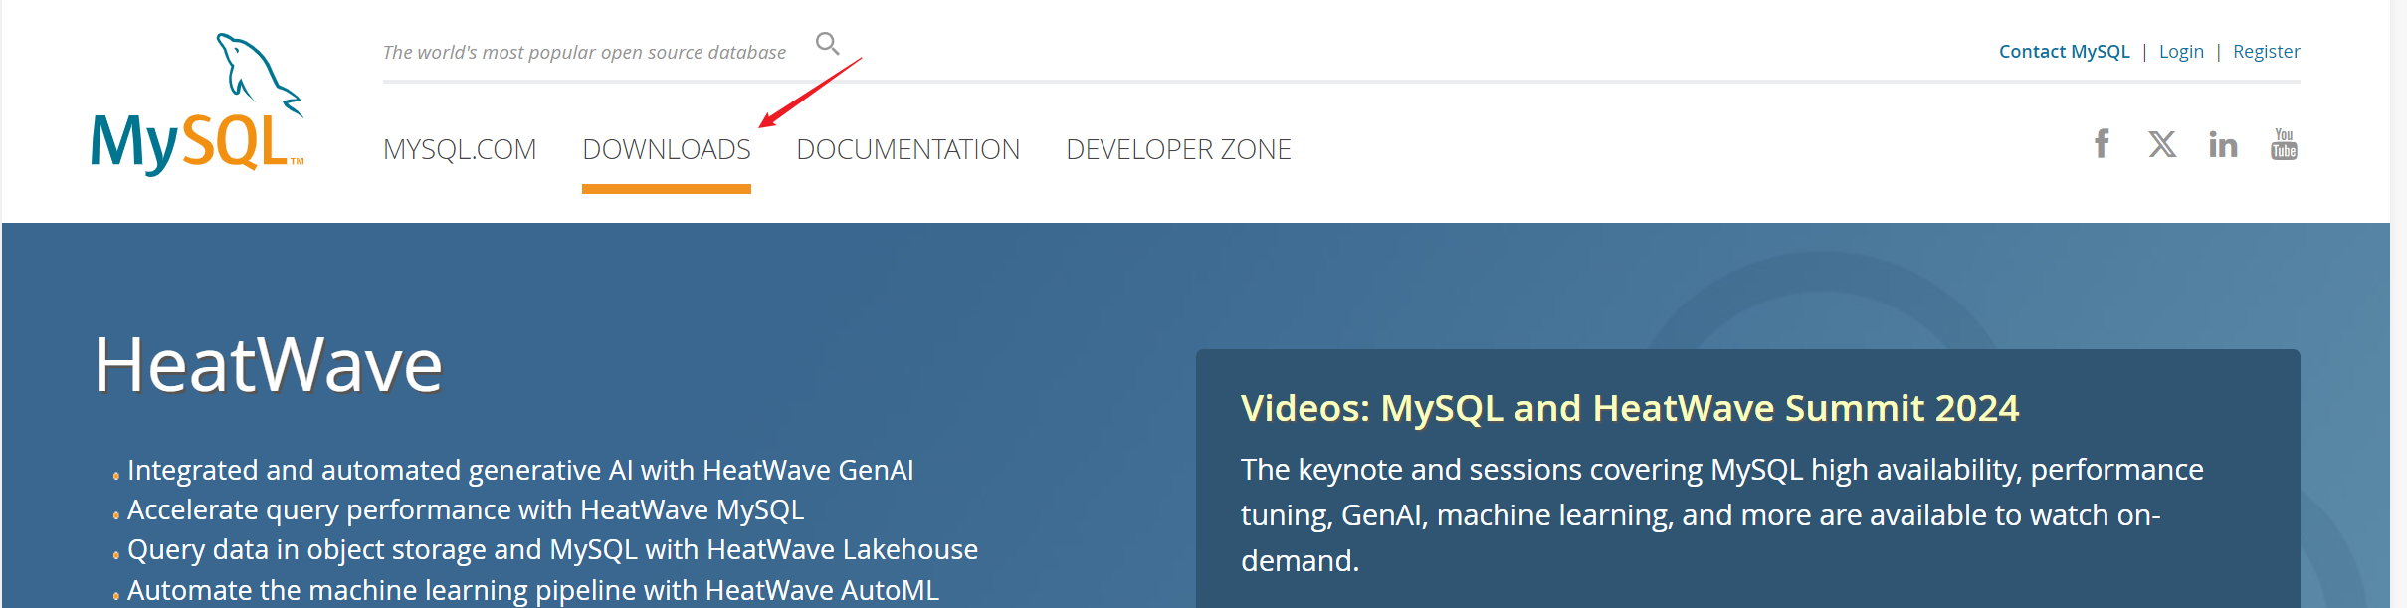The image size is (2407, 608).
Task: Go to the DOCUMENTATION tab
Action: click(907, 149)
